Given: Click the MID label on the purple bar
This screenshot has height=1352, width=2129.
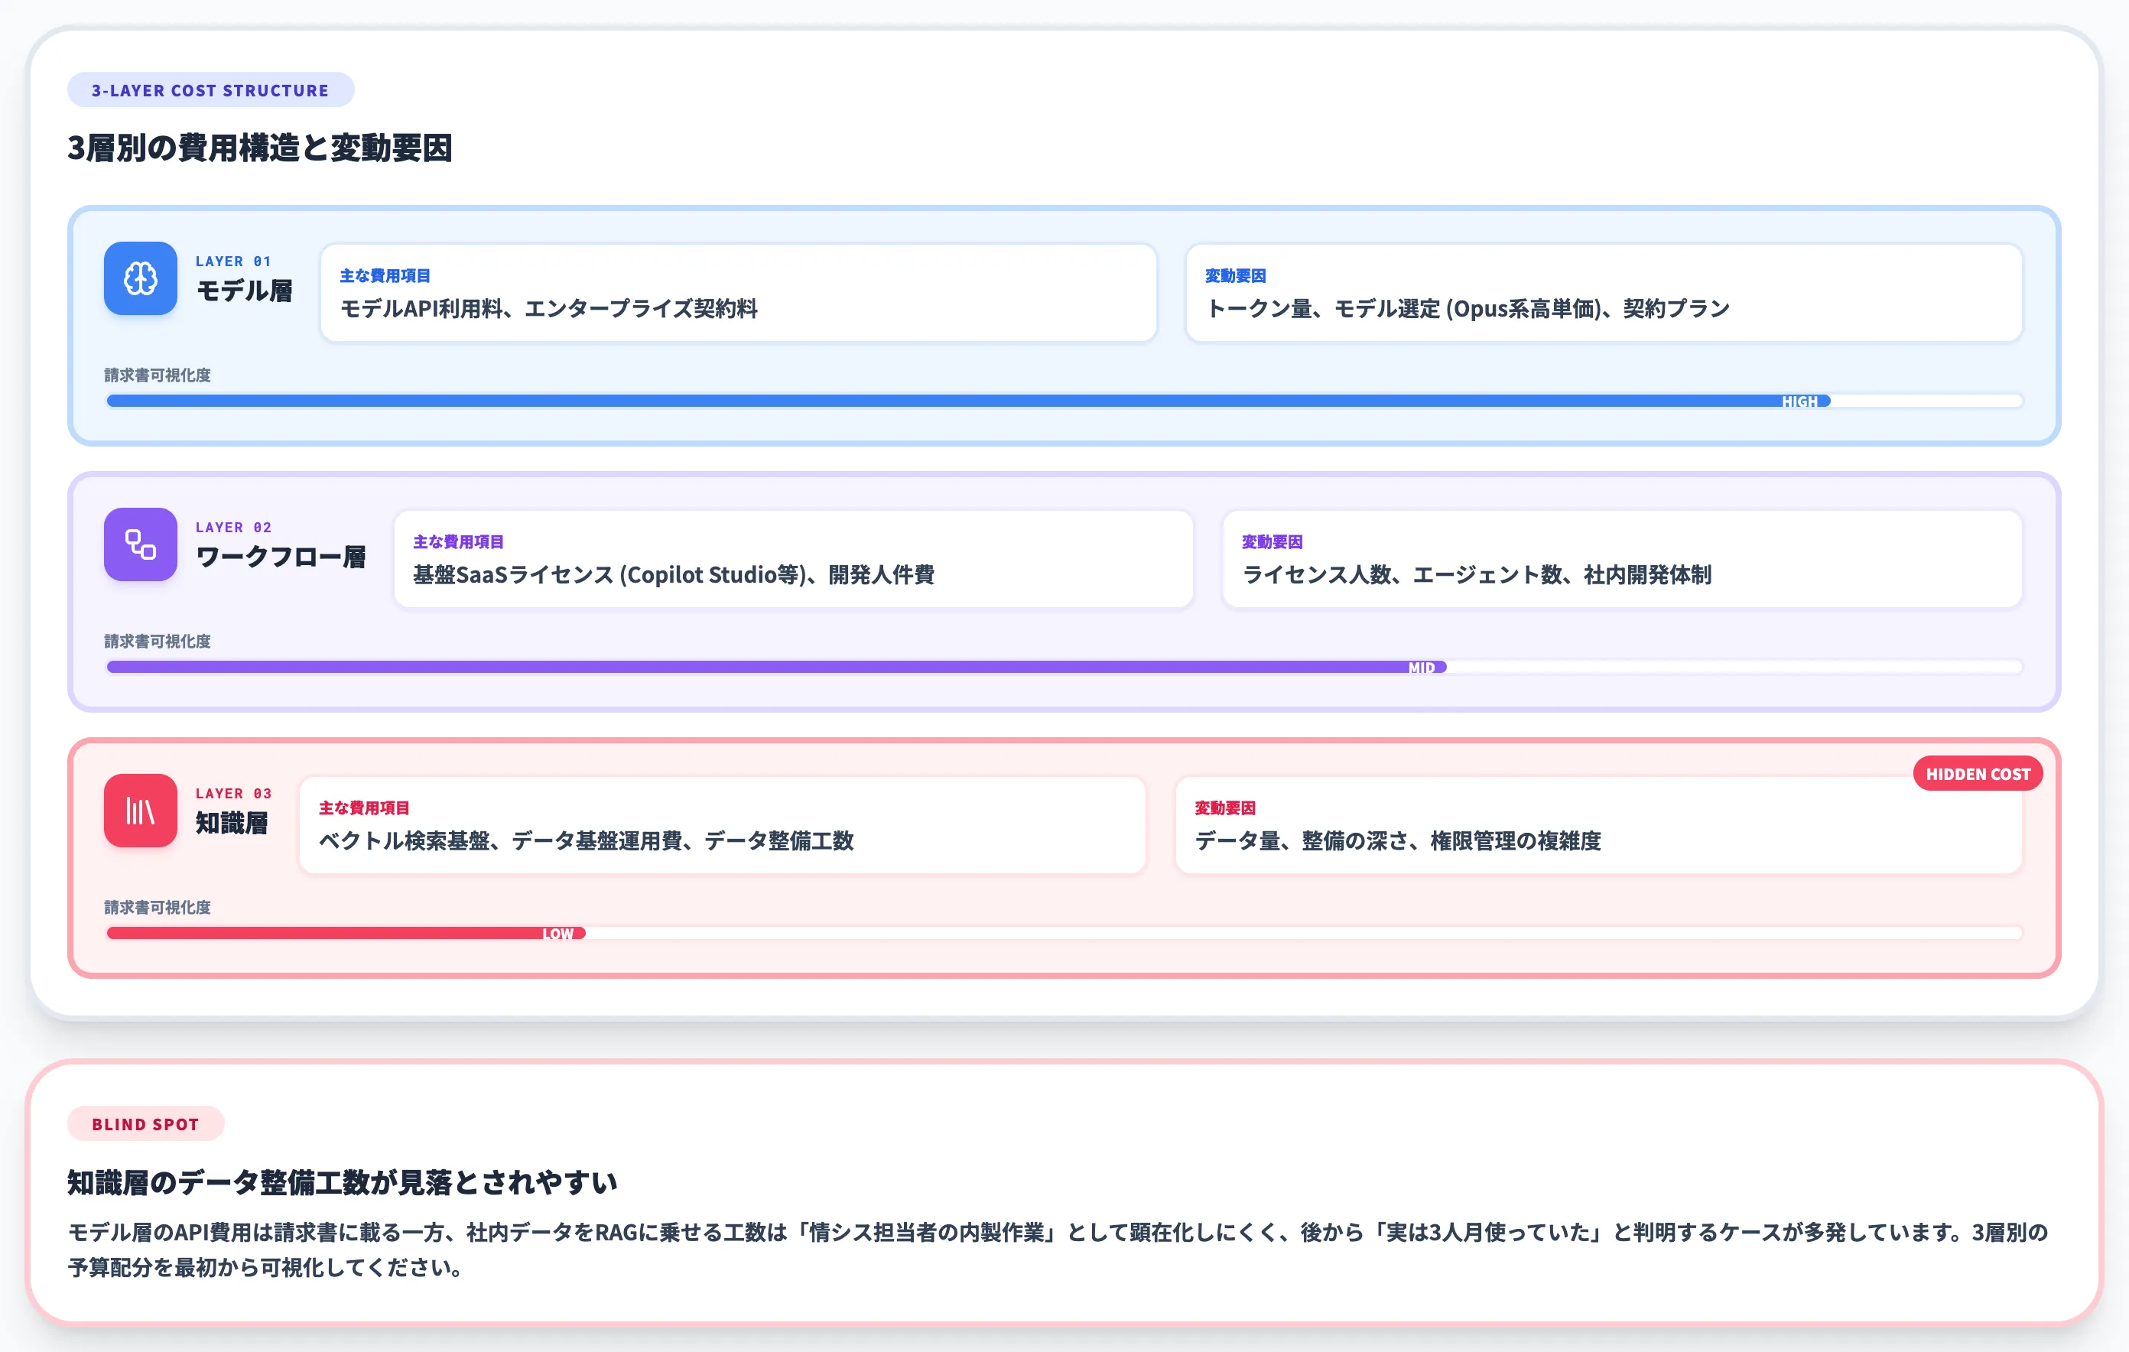Looking at the screenshot, I should coord(1422,668).
